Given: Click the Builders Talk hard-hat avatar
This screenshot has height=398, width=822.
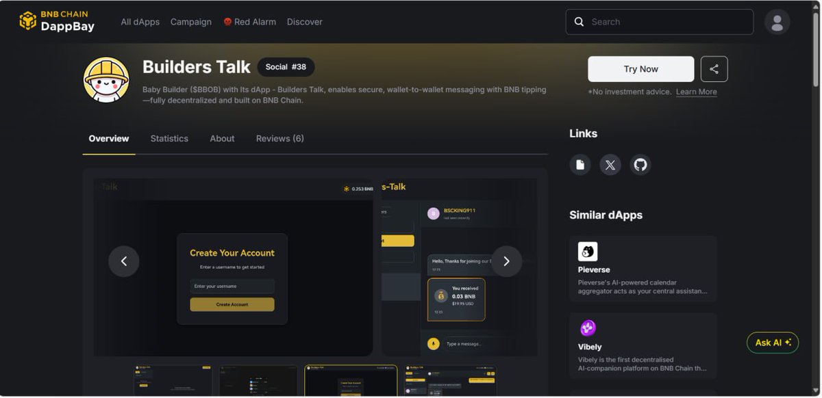Looking at the screenshot, I should pyautogui.click(x=106, y=80).
